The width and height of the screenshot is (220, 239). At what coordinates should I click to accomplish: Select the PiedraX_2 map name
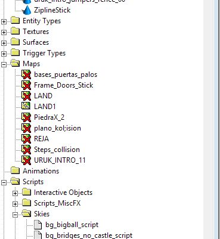49,117
